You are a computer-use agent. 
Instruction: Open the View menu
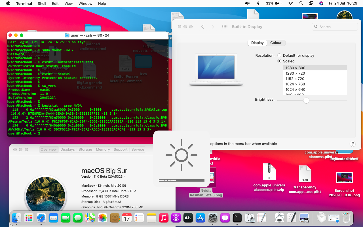click(x=69, y=3)
